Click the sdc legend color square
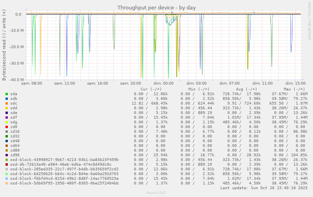 (x=7, y=103)
